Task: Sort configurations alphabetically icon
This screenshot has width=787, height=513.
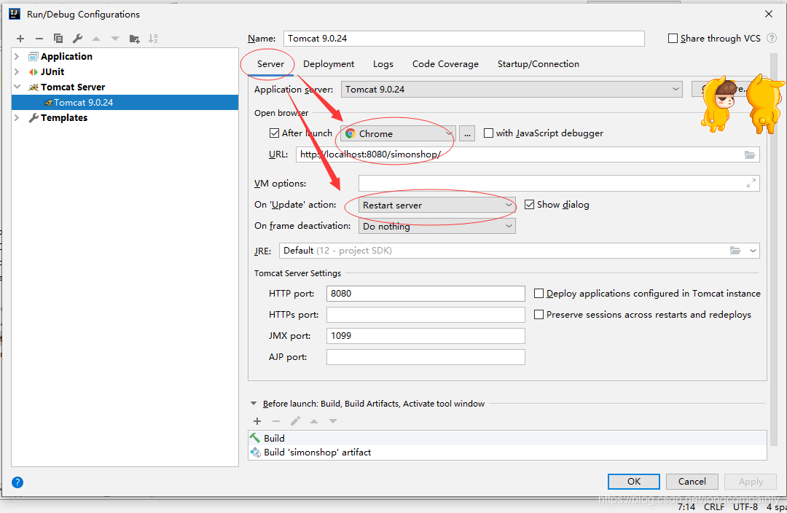Action: (x=153, y=39)
